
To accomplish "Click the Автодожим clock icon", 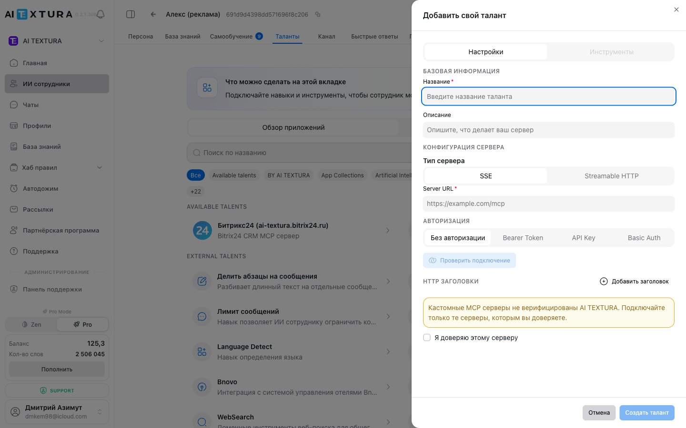I will coord(14,188).
